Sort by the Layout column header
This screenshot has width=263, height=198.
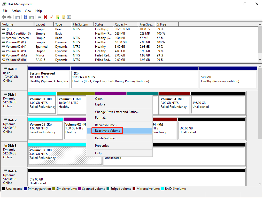click(x=44, y=24)
